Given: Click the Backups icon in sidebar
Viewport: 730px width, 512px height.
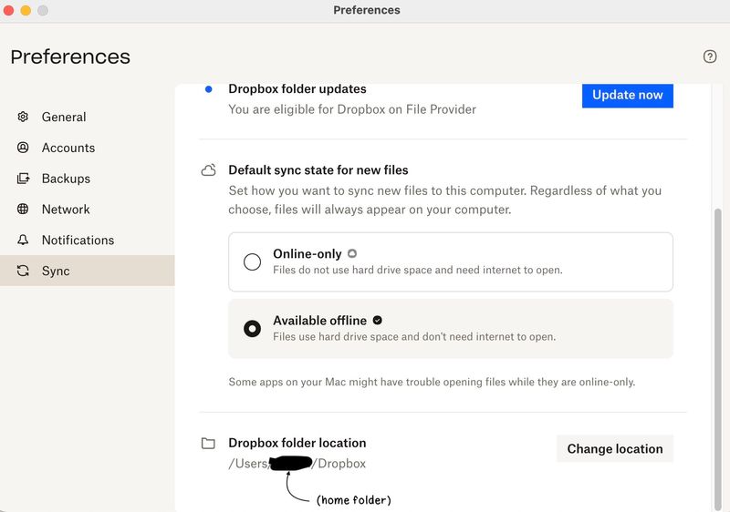Looking at the screenshot, I should pos(23,179).
